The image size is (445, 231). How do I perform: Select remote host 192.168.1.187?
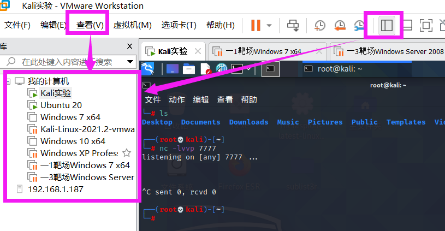(x=56, y=189)
